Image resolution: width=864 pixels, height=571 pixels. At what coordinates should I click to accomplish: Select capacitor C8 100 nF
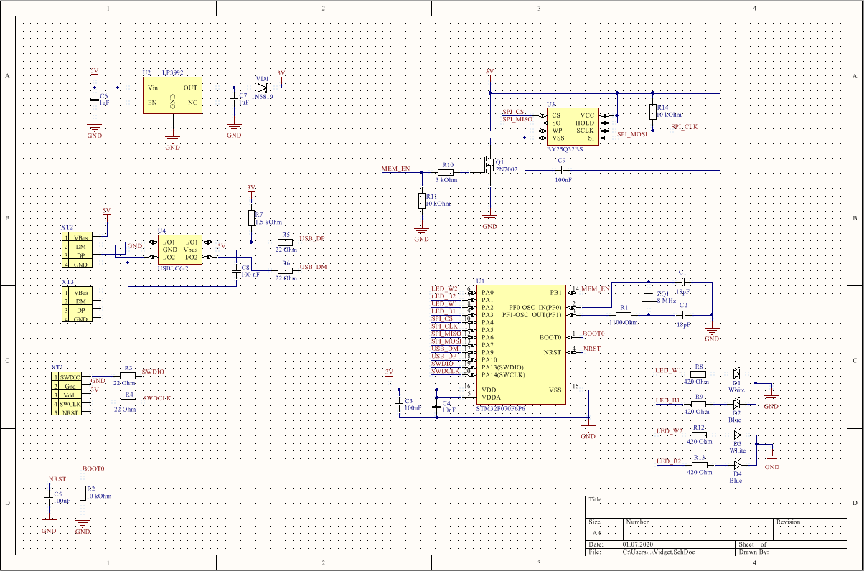point(236,270)
